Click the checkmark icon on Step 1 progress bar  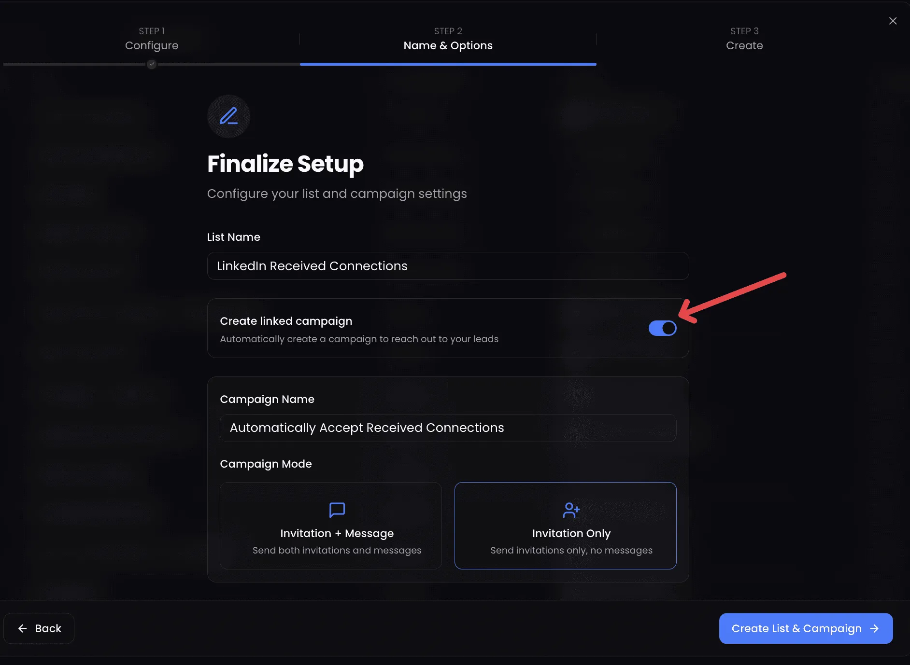(151, 64)
